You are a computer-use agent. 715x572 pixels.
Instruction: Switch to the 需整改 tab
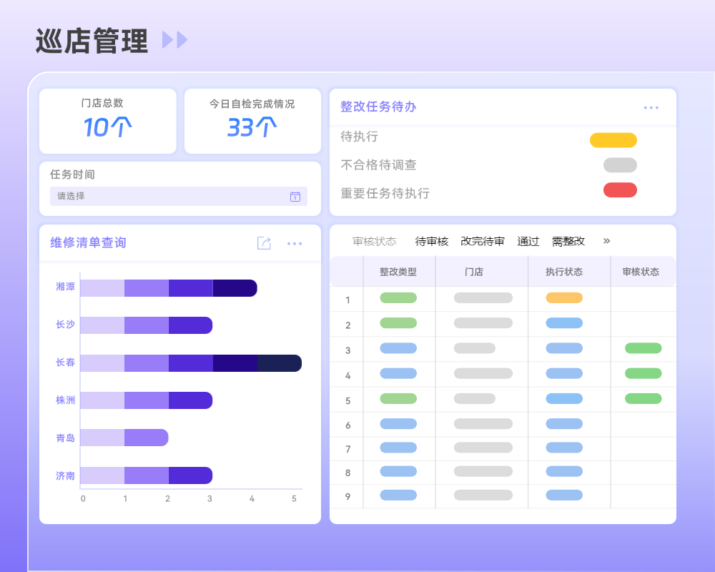point(568,241)
